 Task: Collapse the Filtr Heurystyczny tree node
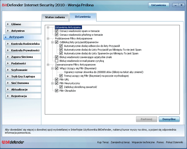click(x=52, y=83)
